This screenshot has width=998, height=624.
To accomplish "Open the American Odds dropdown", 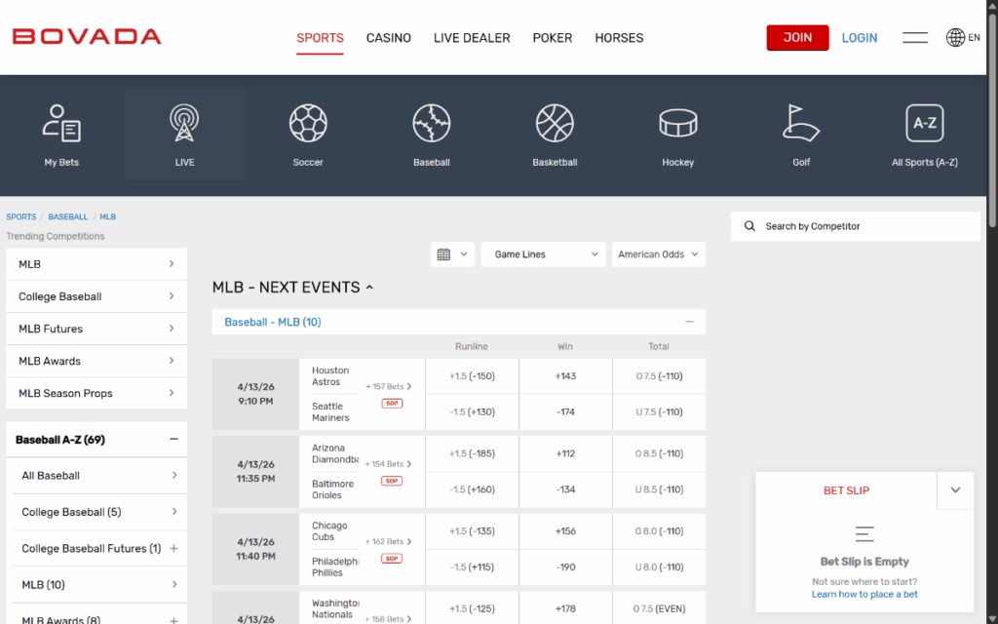I will coord(659,254).
